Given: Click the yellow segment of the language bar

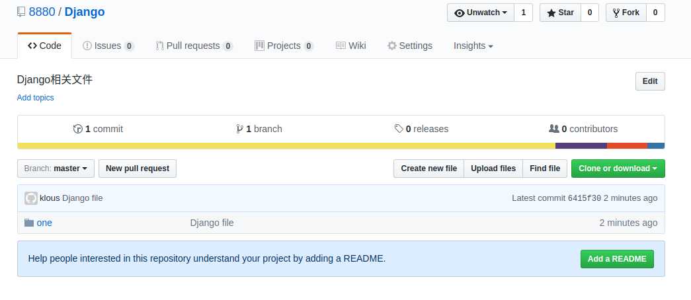Looking at the screenshot, I should click(286, 146).
